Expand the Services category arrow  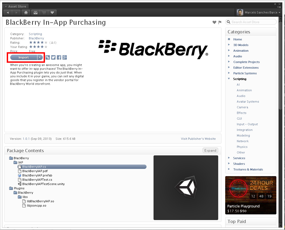coord(229,158)
